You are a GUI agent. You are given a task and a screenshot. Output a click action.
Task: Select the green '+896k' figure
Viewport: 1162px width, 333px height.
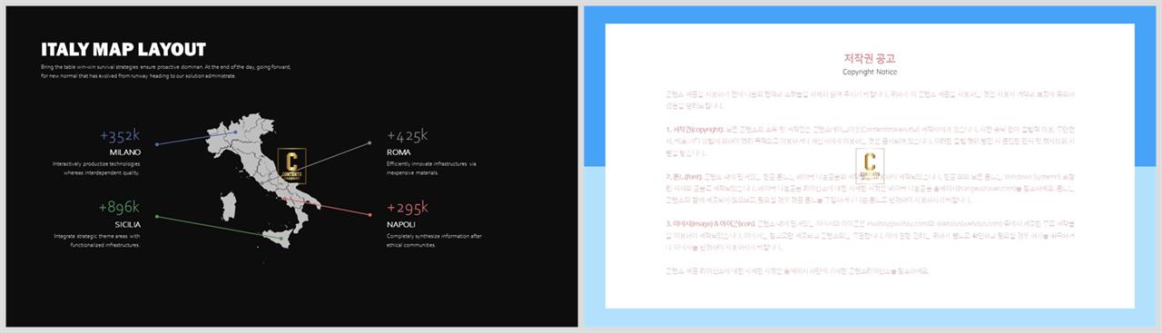119,207
